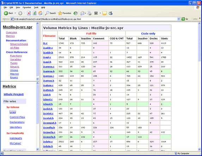Stop page loading with red X icon
Image resolution: width=202 pixels, height=156 pixels.
click(29, 13)
